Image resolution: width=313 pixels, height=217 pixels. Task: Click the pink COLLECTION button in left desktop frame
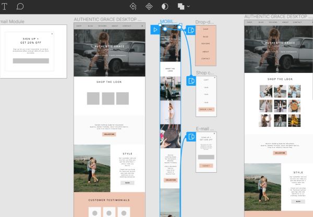pyautogui.click(x=109, y=134)
